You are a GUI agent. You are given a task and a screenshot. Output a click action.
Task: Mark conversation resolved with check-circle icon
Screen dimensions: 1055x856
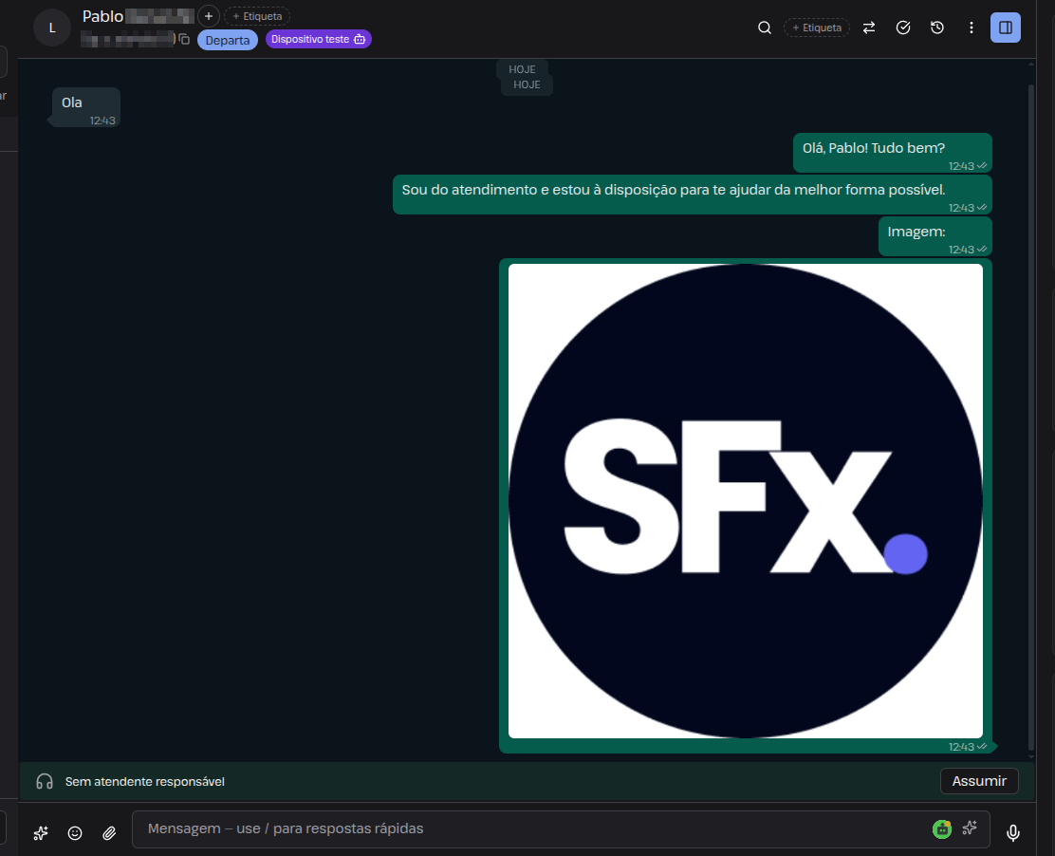coord(903,28)
